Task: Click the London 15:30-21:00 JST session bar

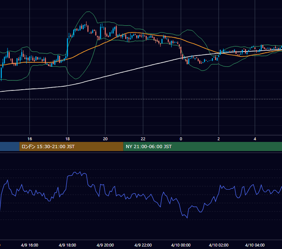Action: (71, 146)
